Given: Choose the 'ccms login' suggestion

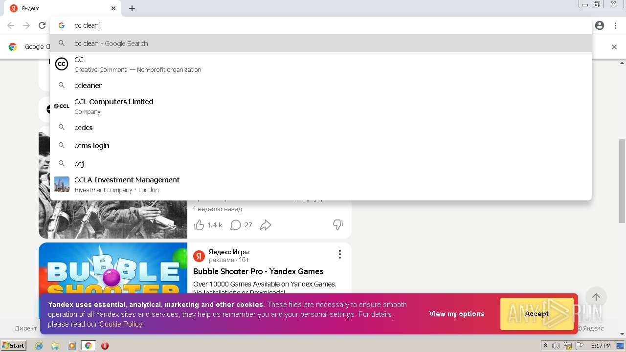Looking at the screenshot, I should [x=320, y=146].
